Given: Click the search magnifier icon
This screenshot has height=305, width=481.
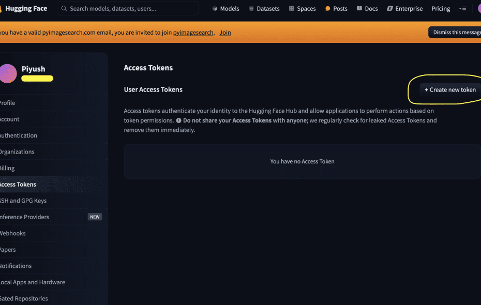Looking at the screenshot, I should 64,9.
